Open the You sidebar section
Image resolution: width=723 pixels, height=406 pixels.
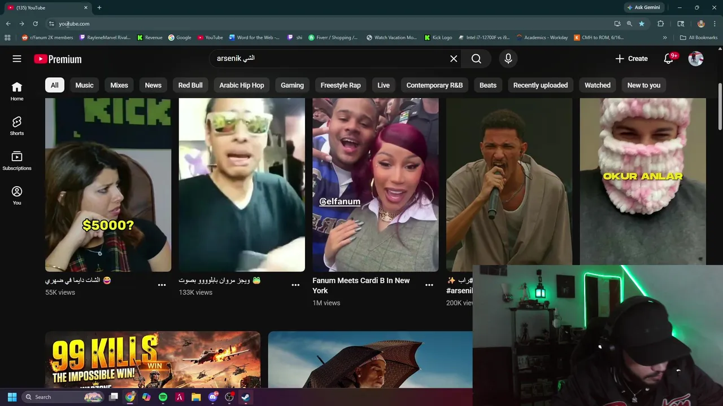17,196
